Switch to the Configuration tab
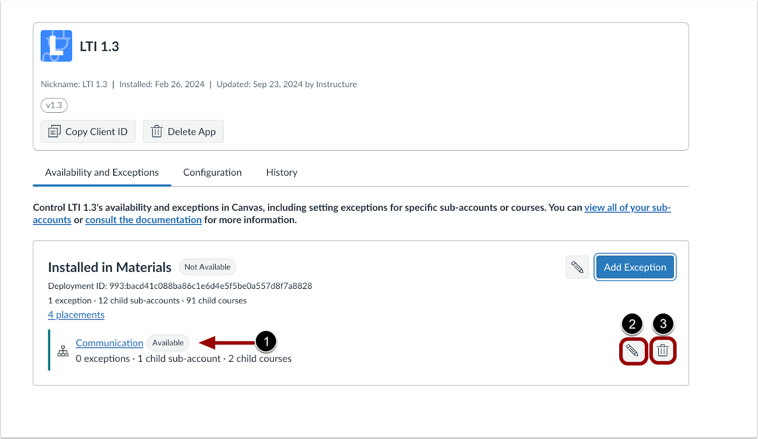The image size is (758, 439). pyautogui.click(x=212, y=173)
